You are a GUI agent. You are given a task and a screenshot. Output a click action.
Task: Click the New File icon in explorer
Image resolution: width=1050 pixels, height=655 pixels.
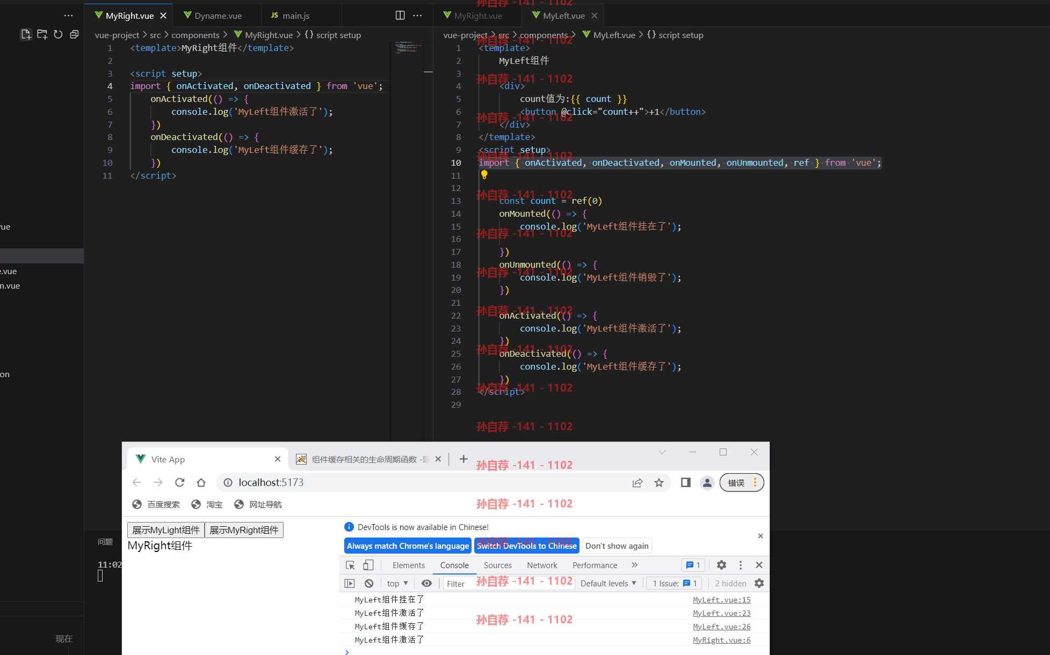(26, 35)
